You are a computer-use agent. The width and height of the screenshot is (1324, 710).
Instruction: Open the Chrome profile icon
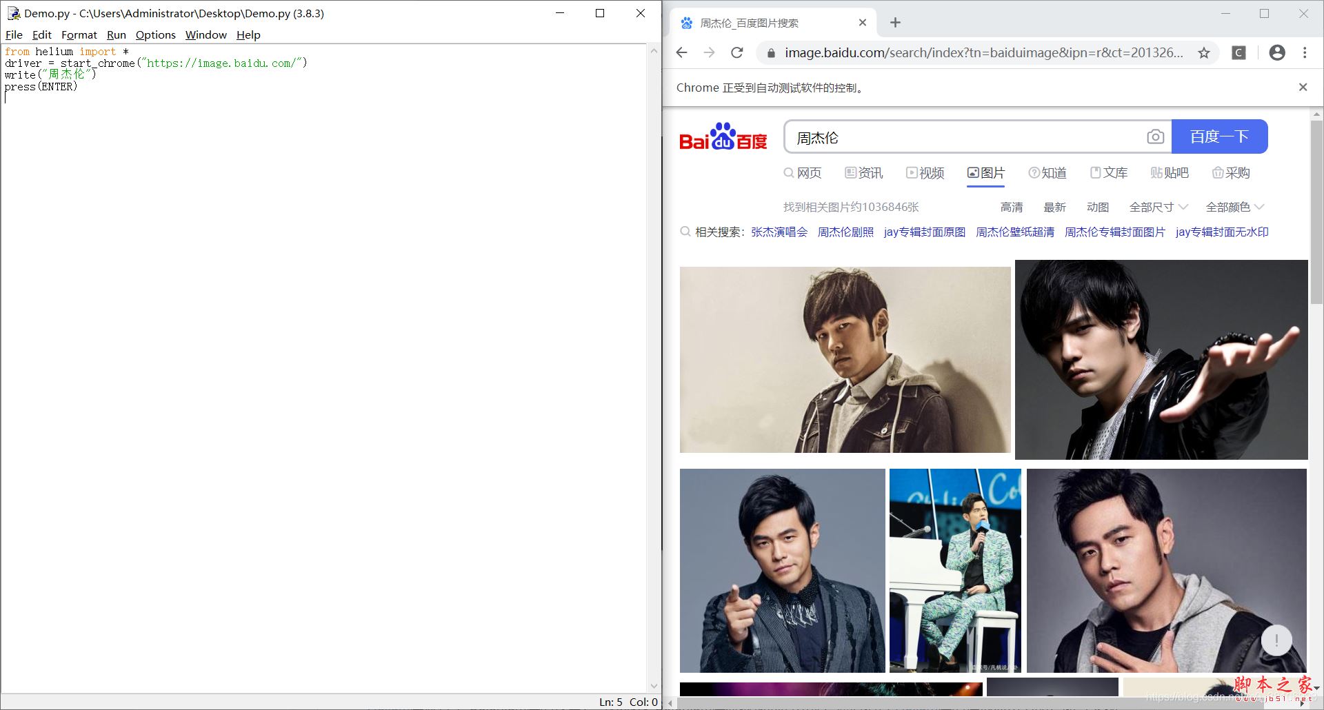[x=1277, y=52]
